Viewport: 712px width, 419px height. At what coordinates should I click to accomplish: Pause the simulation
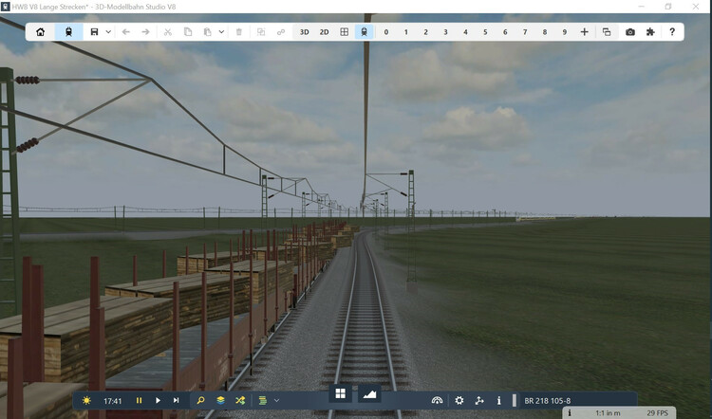pos(139,401)
